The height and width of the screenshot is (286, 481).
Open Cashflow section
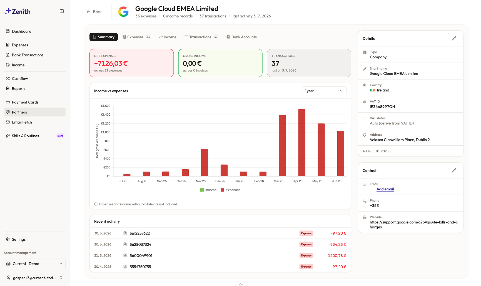point(35,79)
